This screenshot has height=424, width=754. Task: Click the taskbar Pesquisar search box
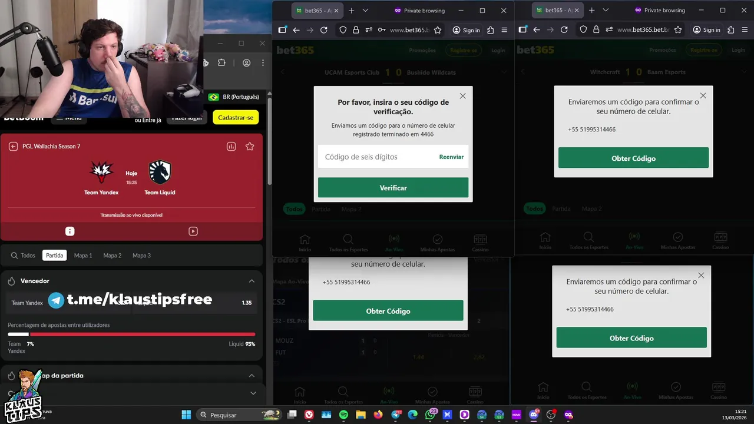[x=239, y=415]
